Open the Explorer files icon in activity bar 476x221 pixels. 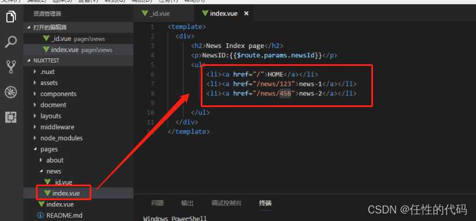(11, 17)
